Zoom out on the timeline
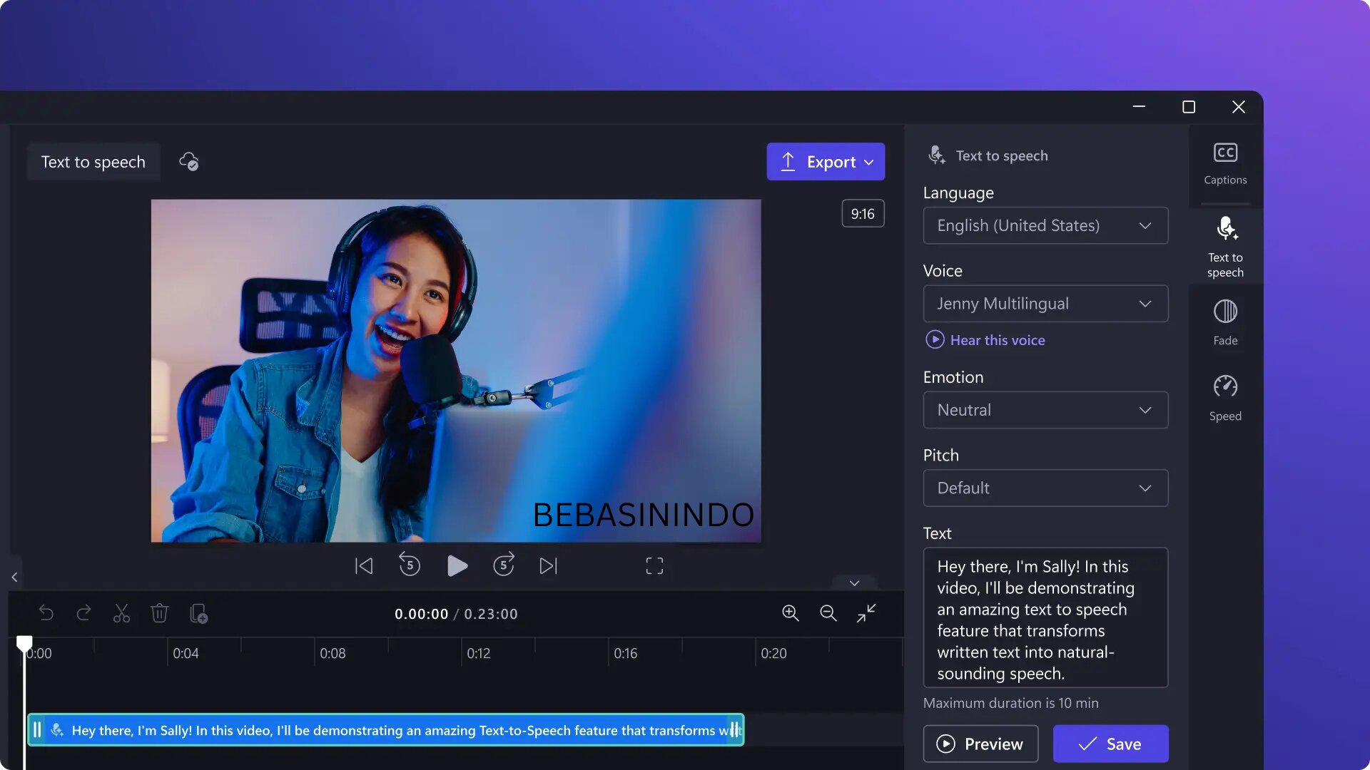 (828, 613)
